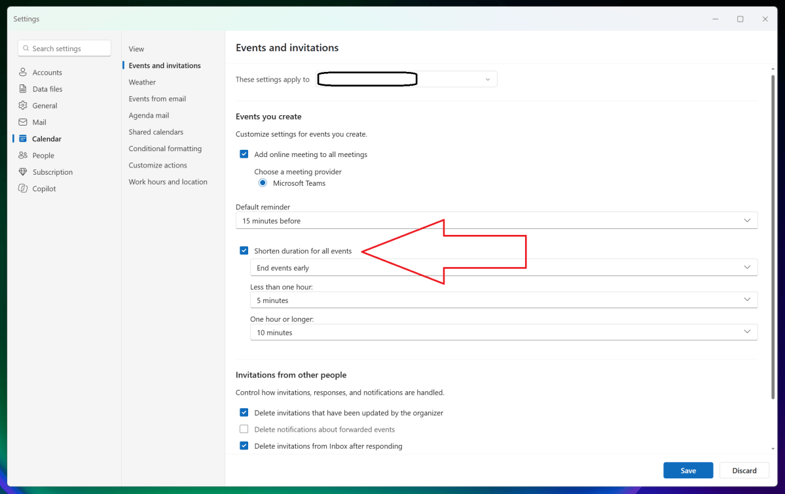Click the Save button
The width and height of the screenshot is (785, 494).
688,470
